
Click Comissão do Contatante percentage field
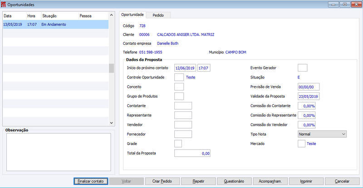click(x=307, y=106)
